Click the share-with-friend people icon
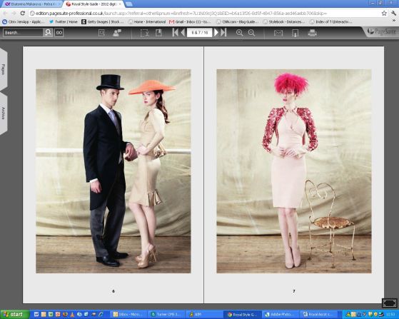This screenshot has width=399, height=319. (x=117, y=33)
